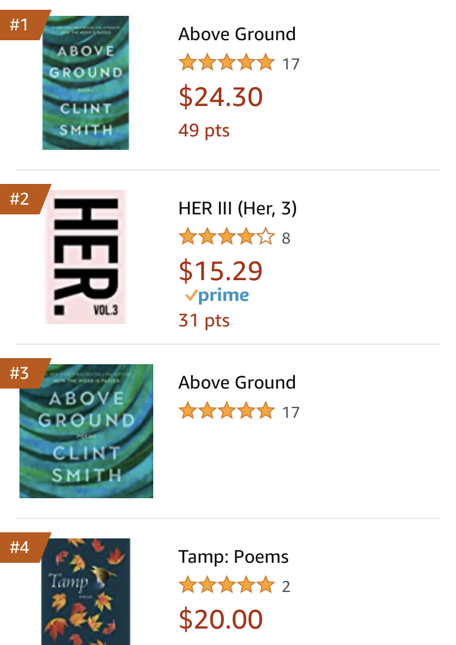Click the #2 rank badge
This screenshot has width=456, height=645.
(x=21, y=199)
